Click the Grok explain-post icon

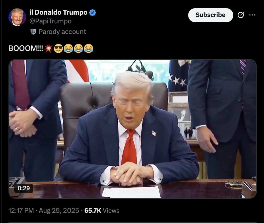pyautogui.click(x=241, y=15)
